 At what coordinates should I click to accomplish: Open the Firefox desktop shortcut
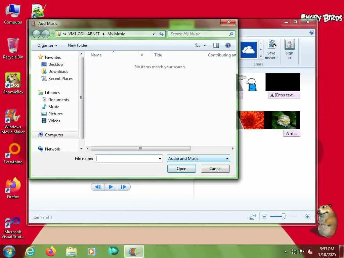coord(13,188)
